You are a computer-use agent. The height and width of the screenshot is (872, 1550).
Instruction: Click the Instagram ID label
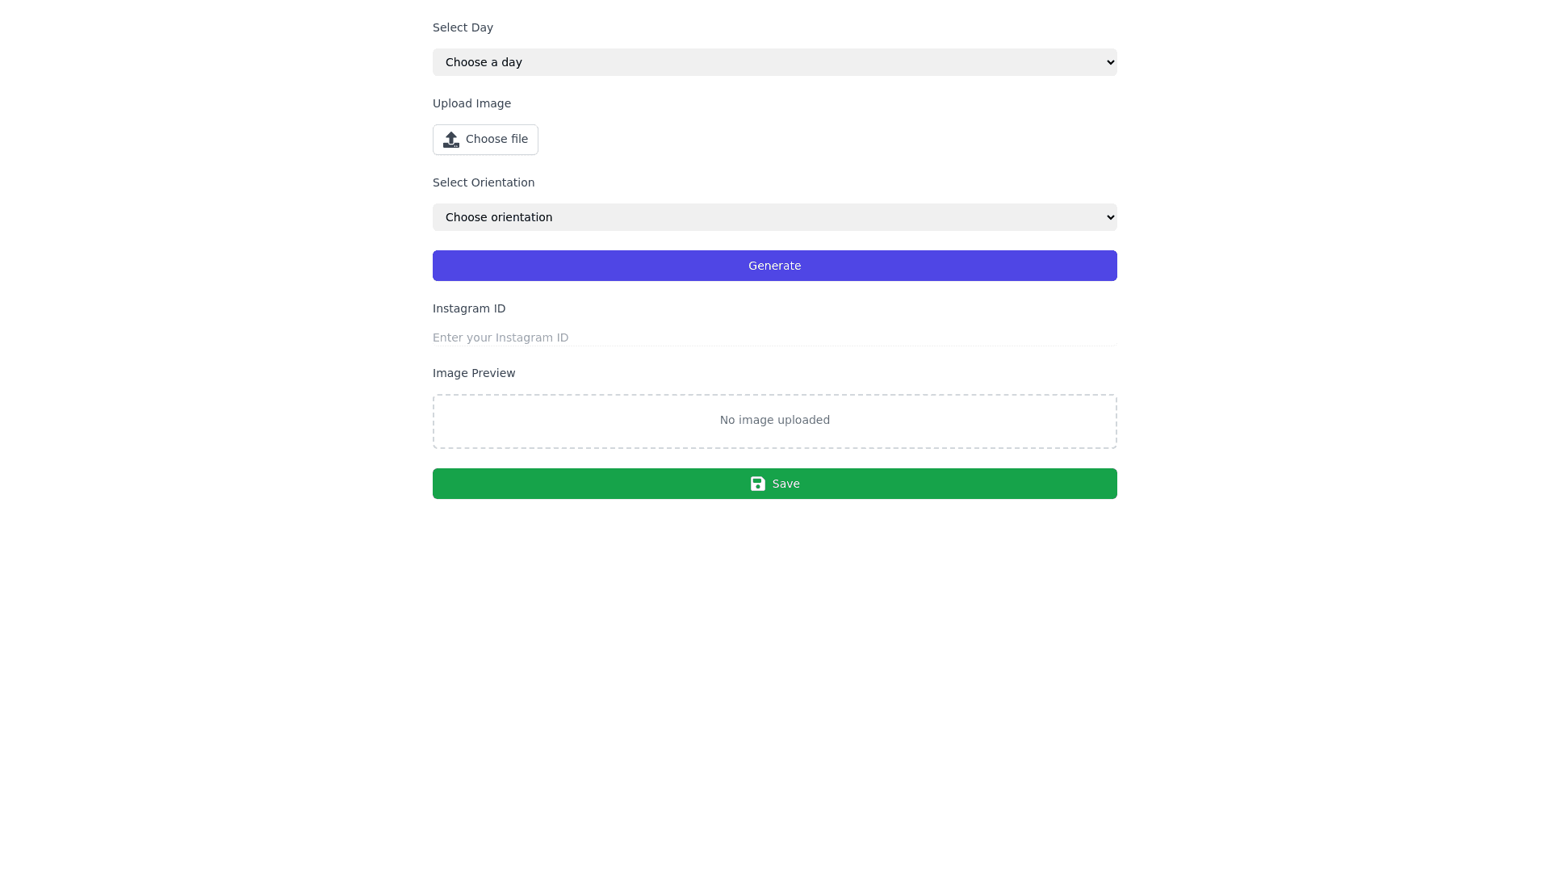[x=469, y=308]
